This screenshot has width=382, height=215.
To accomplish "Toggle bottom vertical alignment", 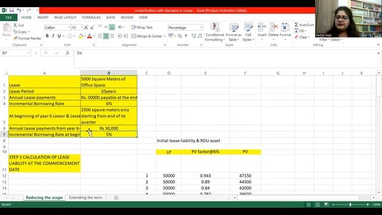I will (x=112, y=27).
